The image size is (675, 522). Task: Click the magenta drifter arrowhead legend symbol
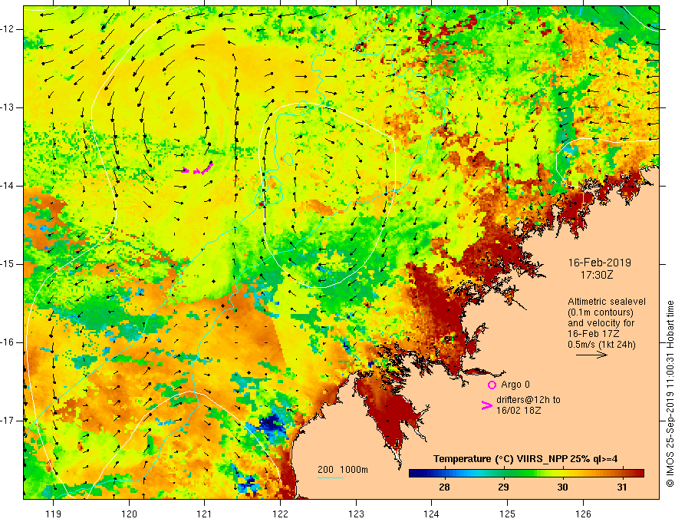(486, 405)
